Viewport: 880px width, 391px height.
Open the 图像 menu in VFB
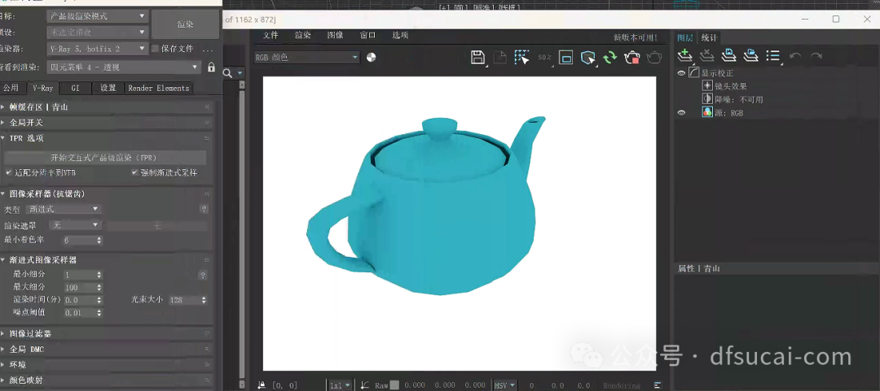pyautogui.click(x=335, y=35)
